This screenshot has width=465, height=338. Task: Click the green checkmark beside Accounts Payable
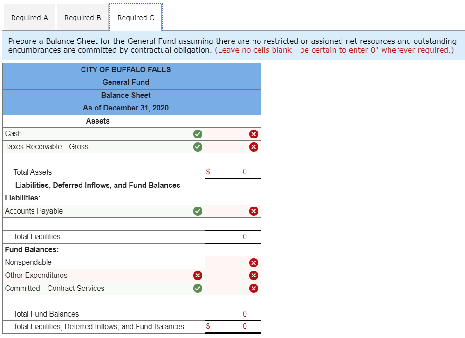[198, 211]
